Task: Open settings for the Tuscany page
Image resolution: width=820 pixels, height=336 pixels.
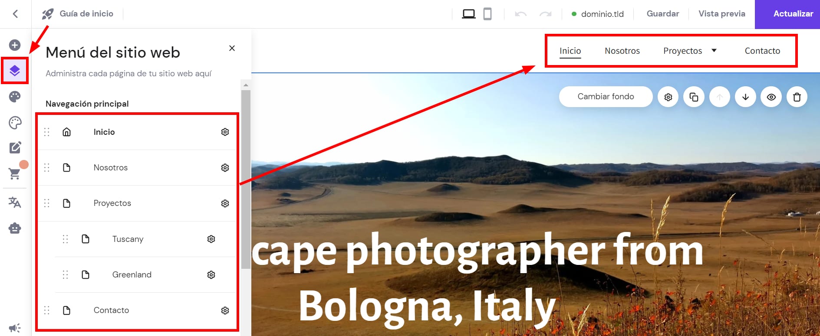Action: tap(211, 239)
